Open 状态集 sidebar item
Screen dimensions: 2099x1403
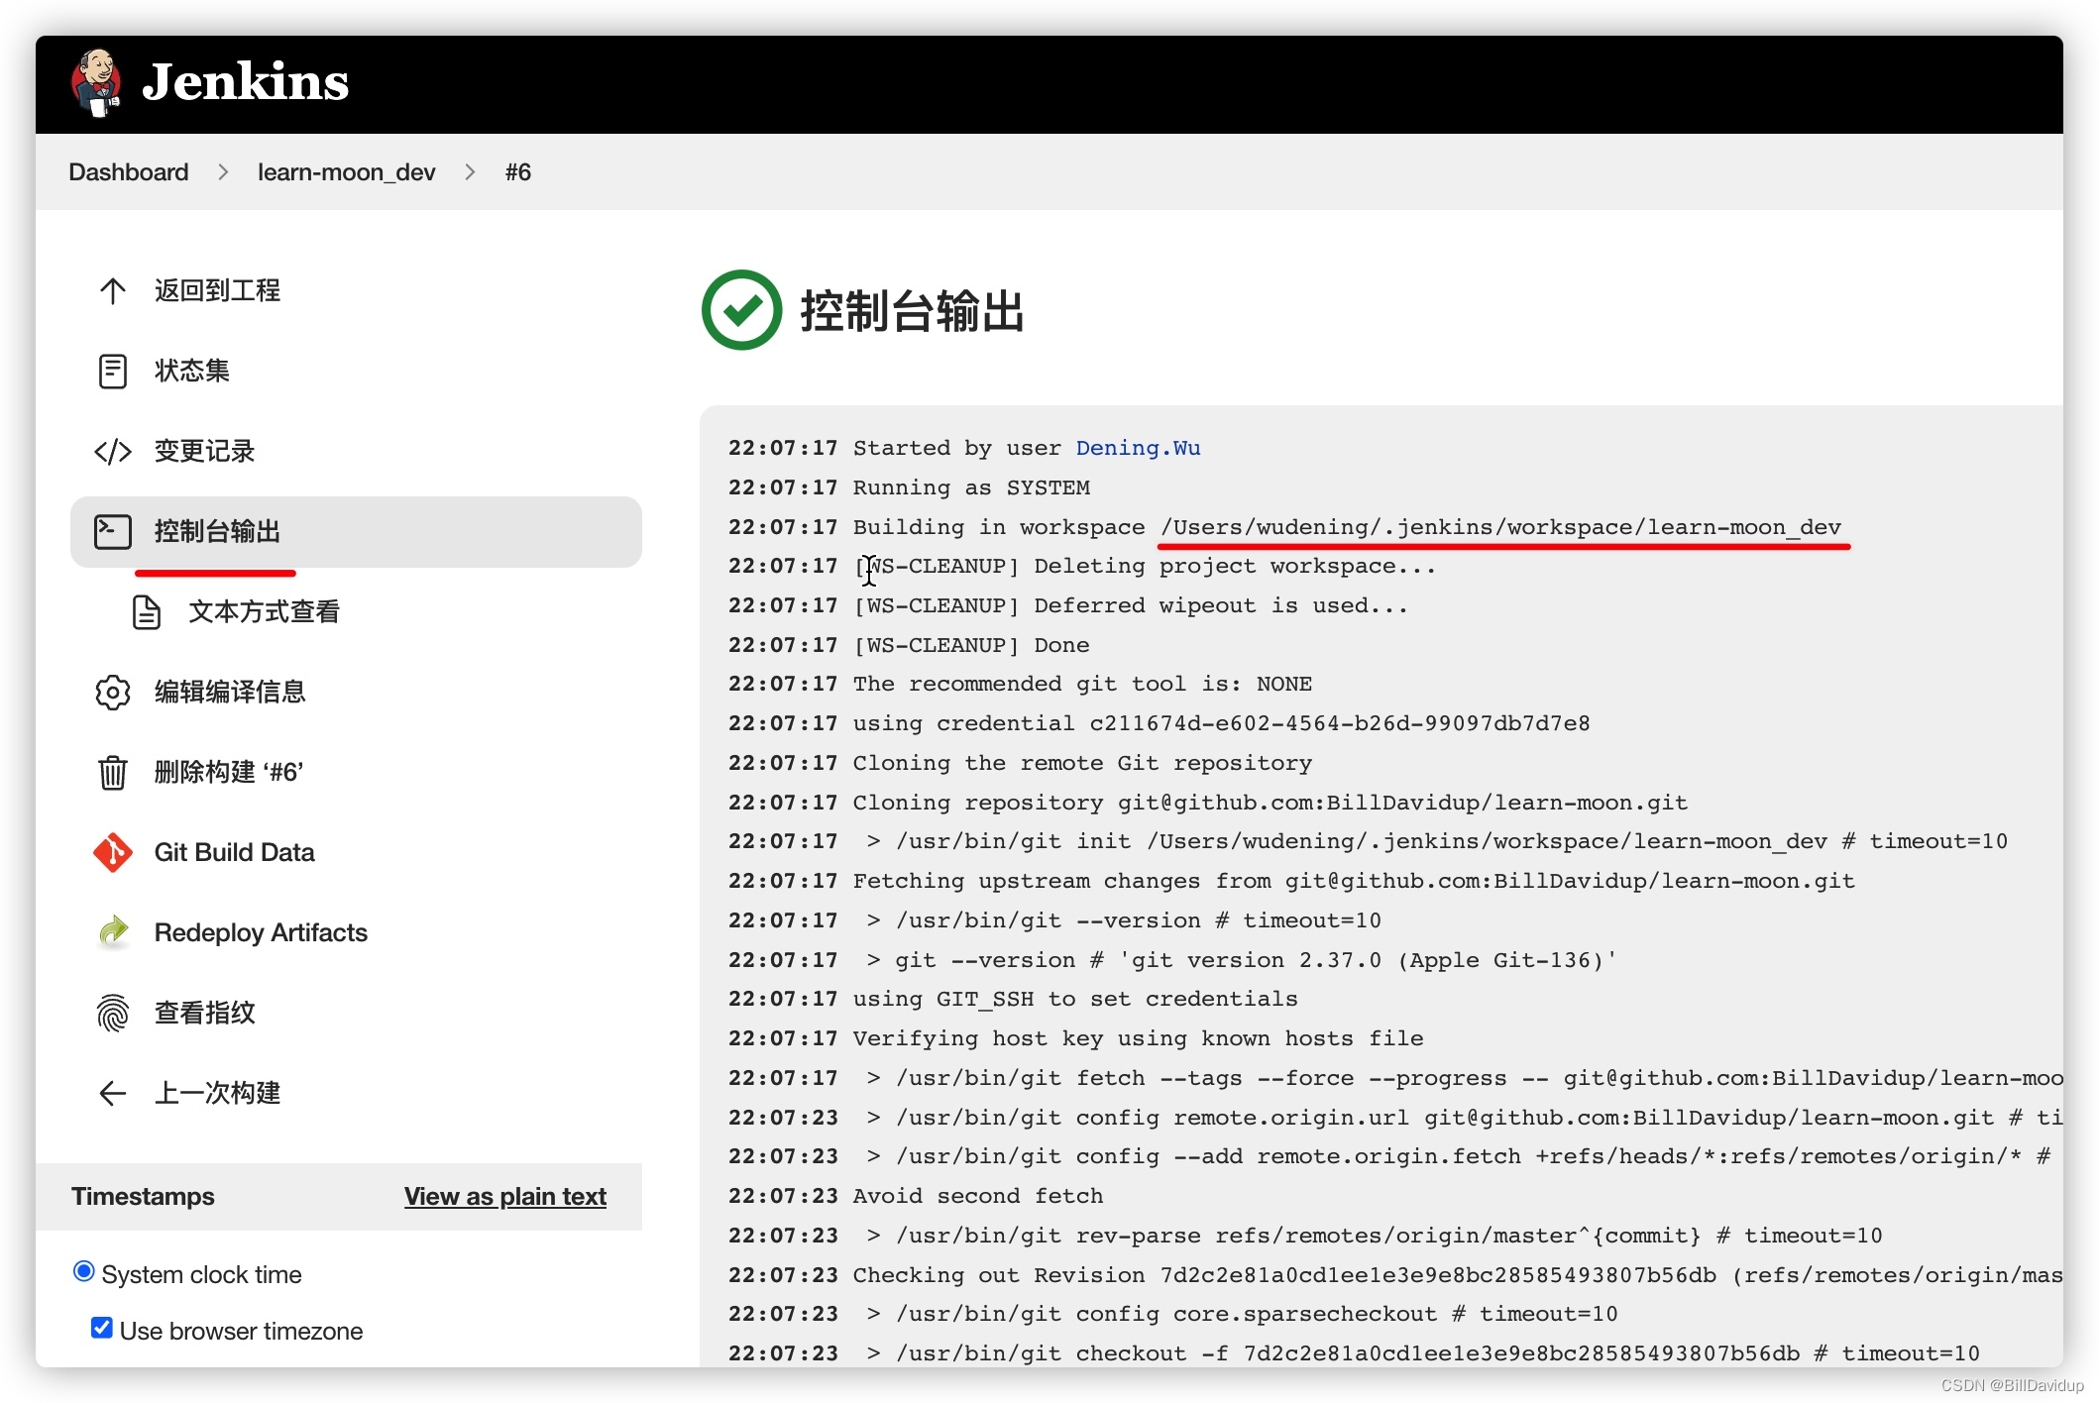pos(191,371)
